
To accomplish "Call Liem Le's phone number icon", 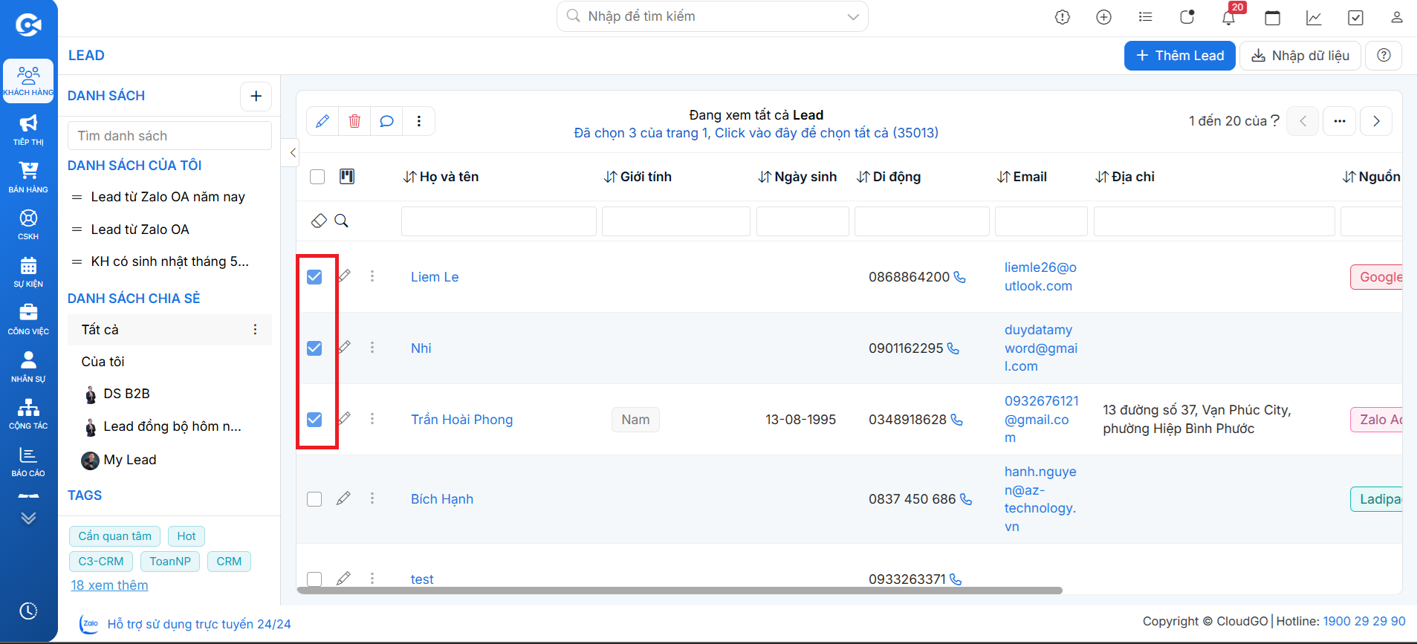I will tap(960, 277).
